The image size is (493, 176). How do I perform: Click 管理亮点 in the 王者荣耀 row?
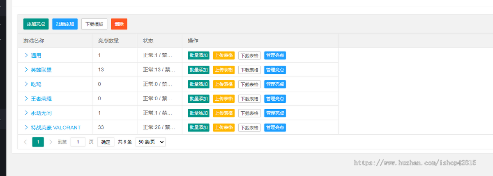(275, 98)
